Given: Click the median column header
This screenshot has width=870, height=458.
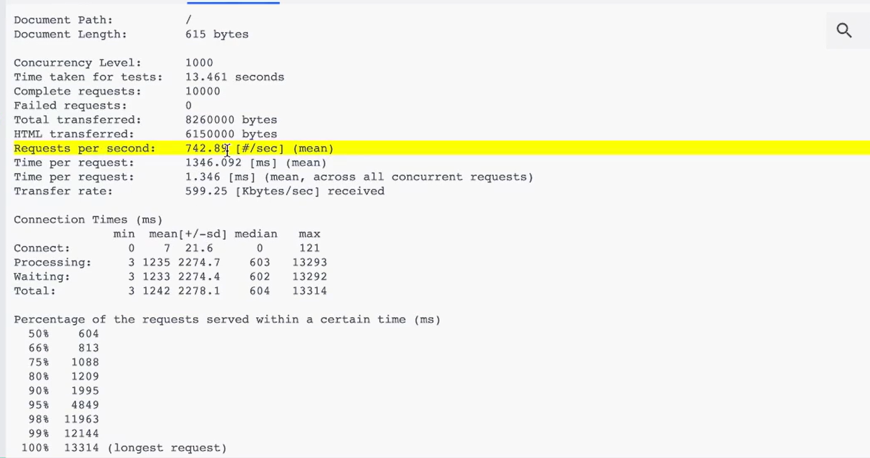Looking at the screenshot, I should [x=255, y=234].
